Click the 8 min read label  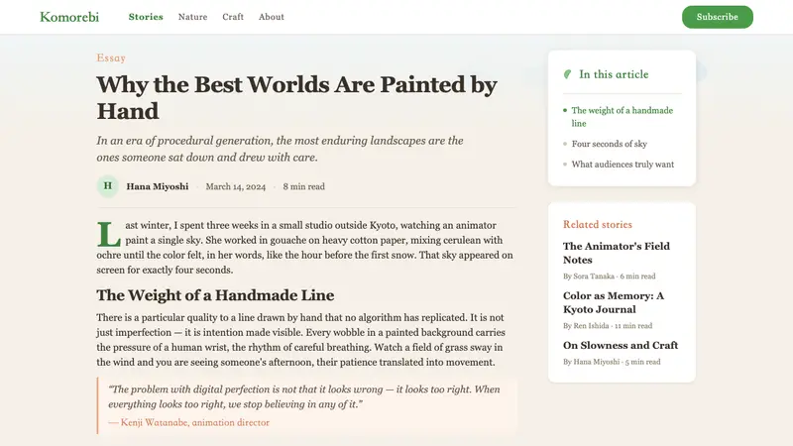[x=304, y=186]
